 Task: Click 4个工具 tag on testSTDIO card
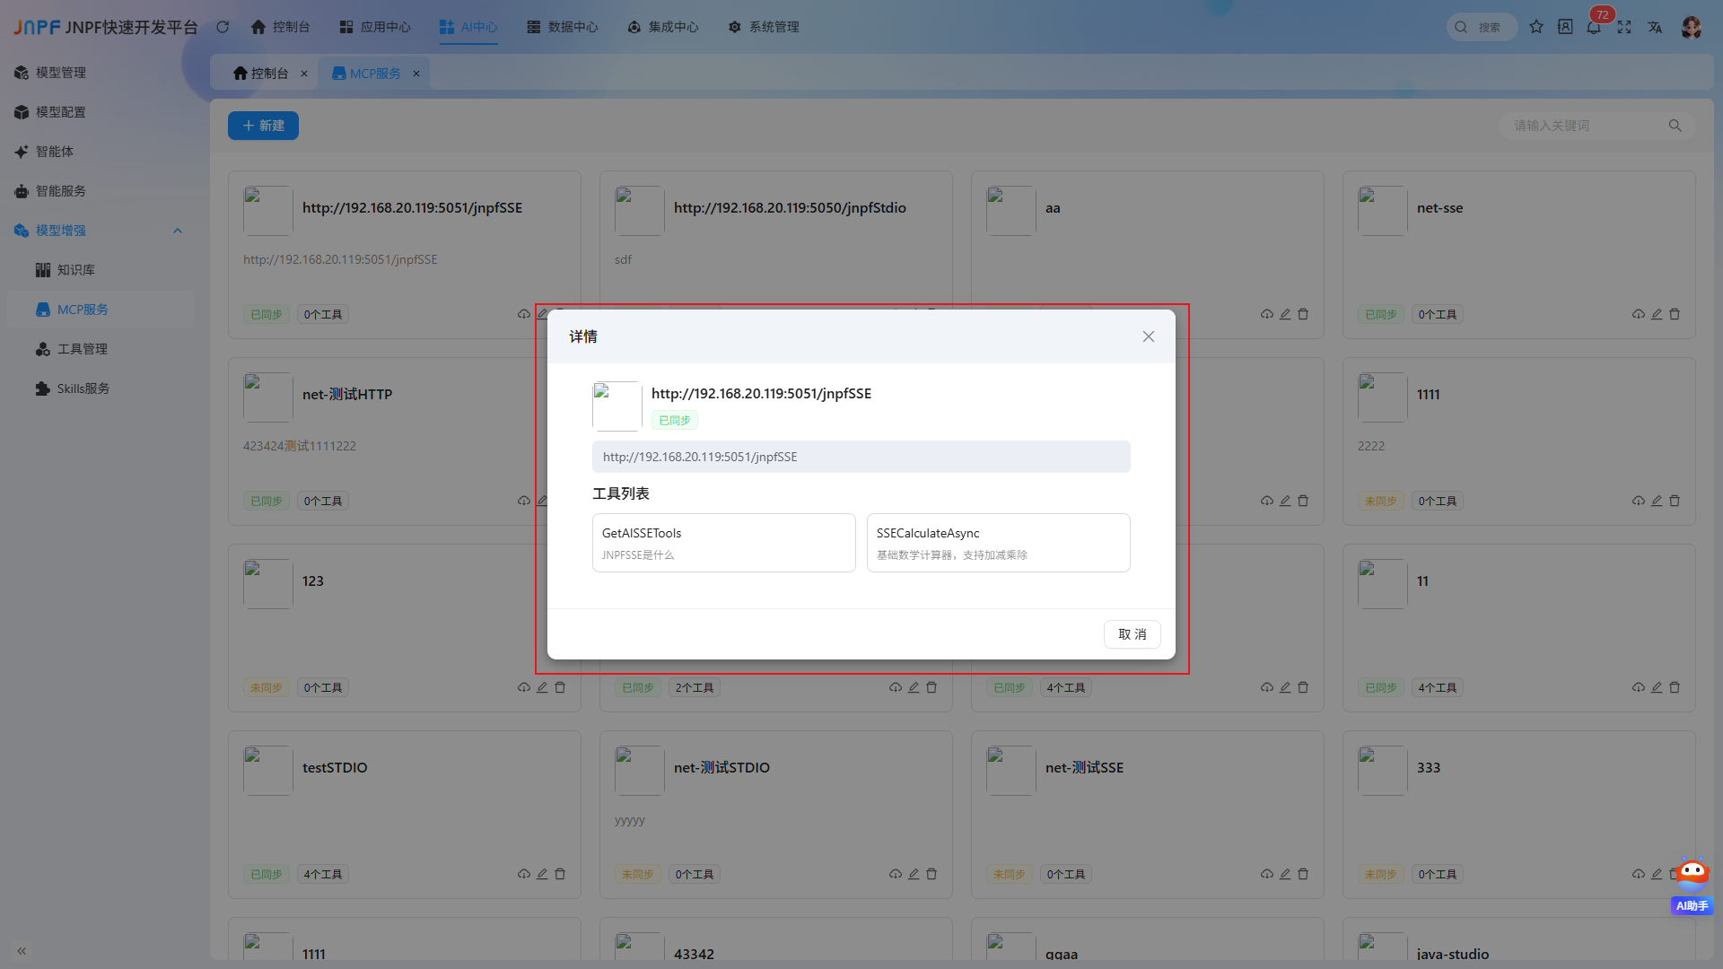[x=323, y=874]
